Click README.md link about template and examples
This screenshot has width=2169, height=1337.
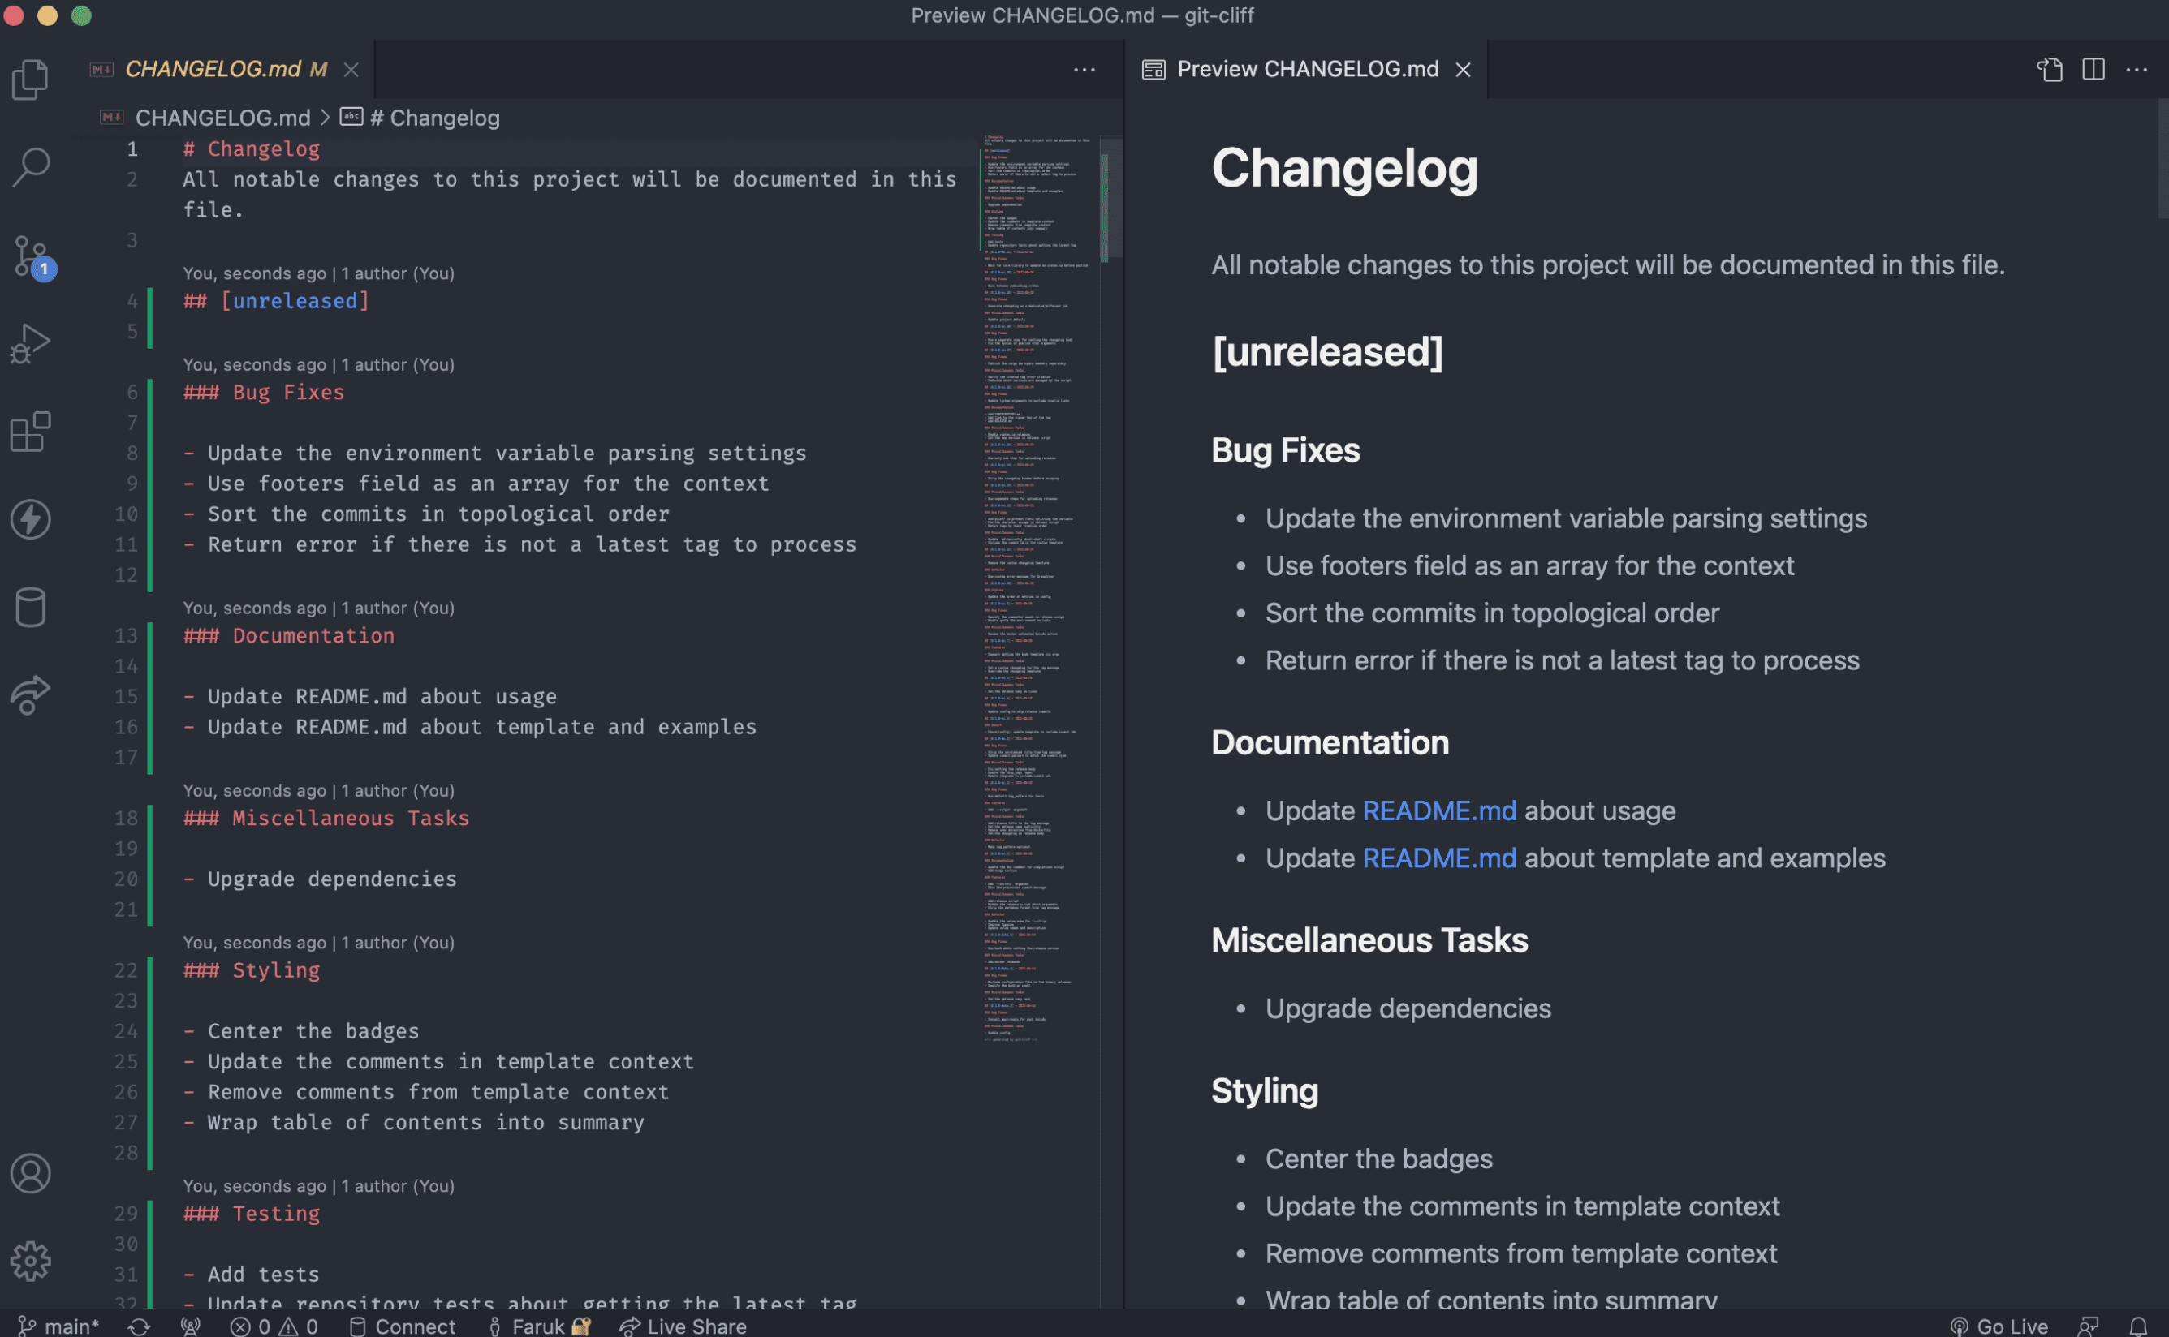click(x=1439, y=858)
